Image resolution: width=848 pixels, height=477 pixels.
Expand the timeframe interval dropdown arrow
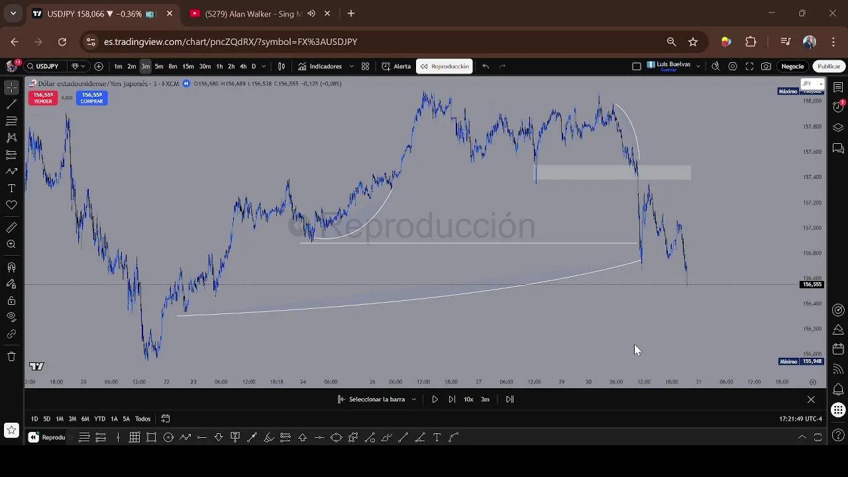coord(264,66)
